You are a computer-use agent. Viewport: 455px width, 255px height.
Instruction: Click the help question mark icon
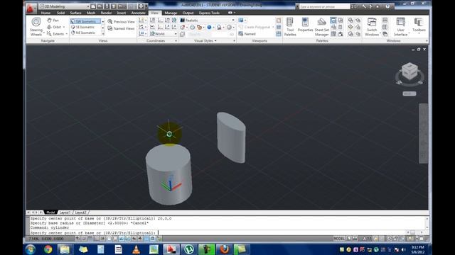tap(387, 6)
